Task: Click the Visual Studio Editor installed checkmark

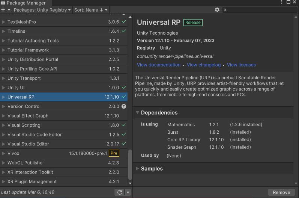Action: click(124, 144)
